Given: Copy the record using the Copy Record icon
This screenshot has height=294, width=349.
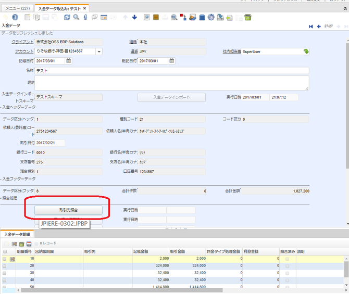Looking at the screenshot, I should coord(36,17).
